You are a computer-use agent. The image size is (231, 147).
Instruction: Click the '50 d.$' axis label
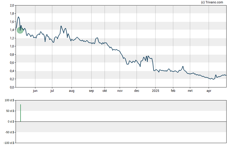[x=10, y=111]
